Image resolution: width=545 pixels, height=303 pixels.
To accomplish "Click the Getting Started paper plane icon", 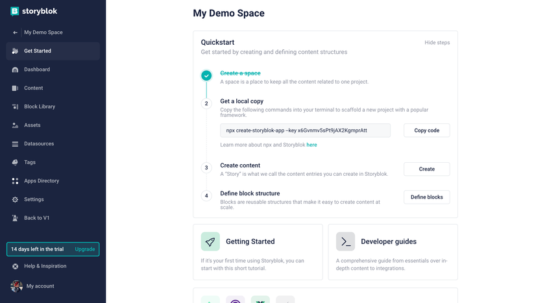I will click(x=210, y=241).
